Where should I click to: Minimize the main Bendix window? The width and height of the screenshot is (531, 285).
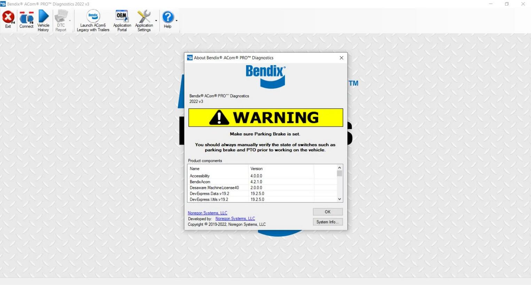tap(491, 4)
